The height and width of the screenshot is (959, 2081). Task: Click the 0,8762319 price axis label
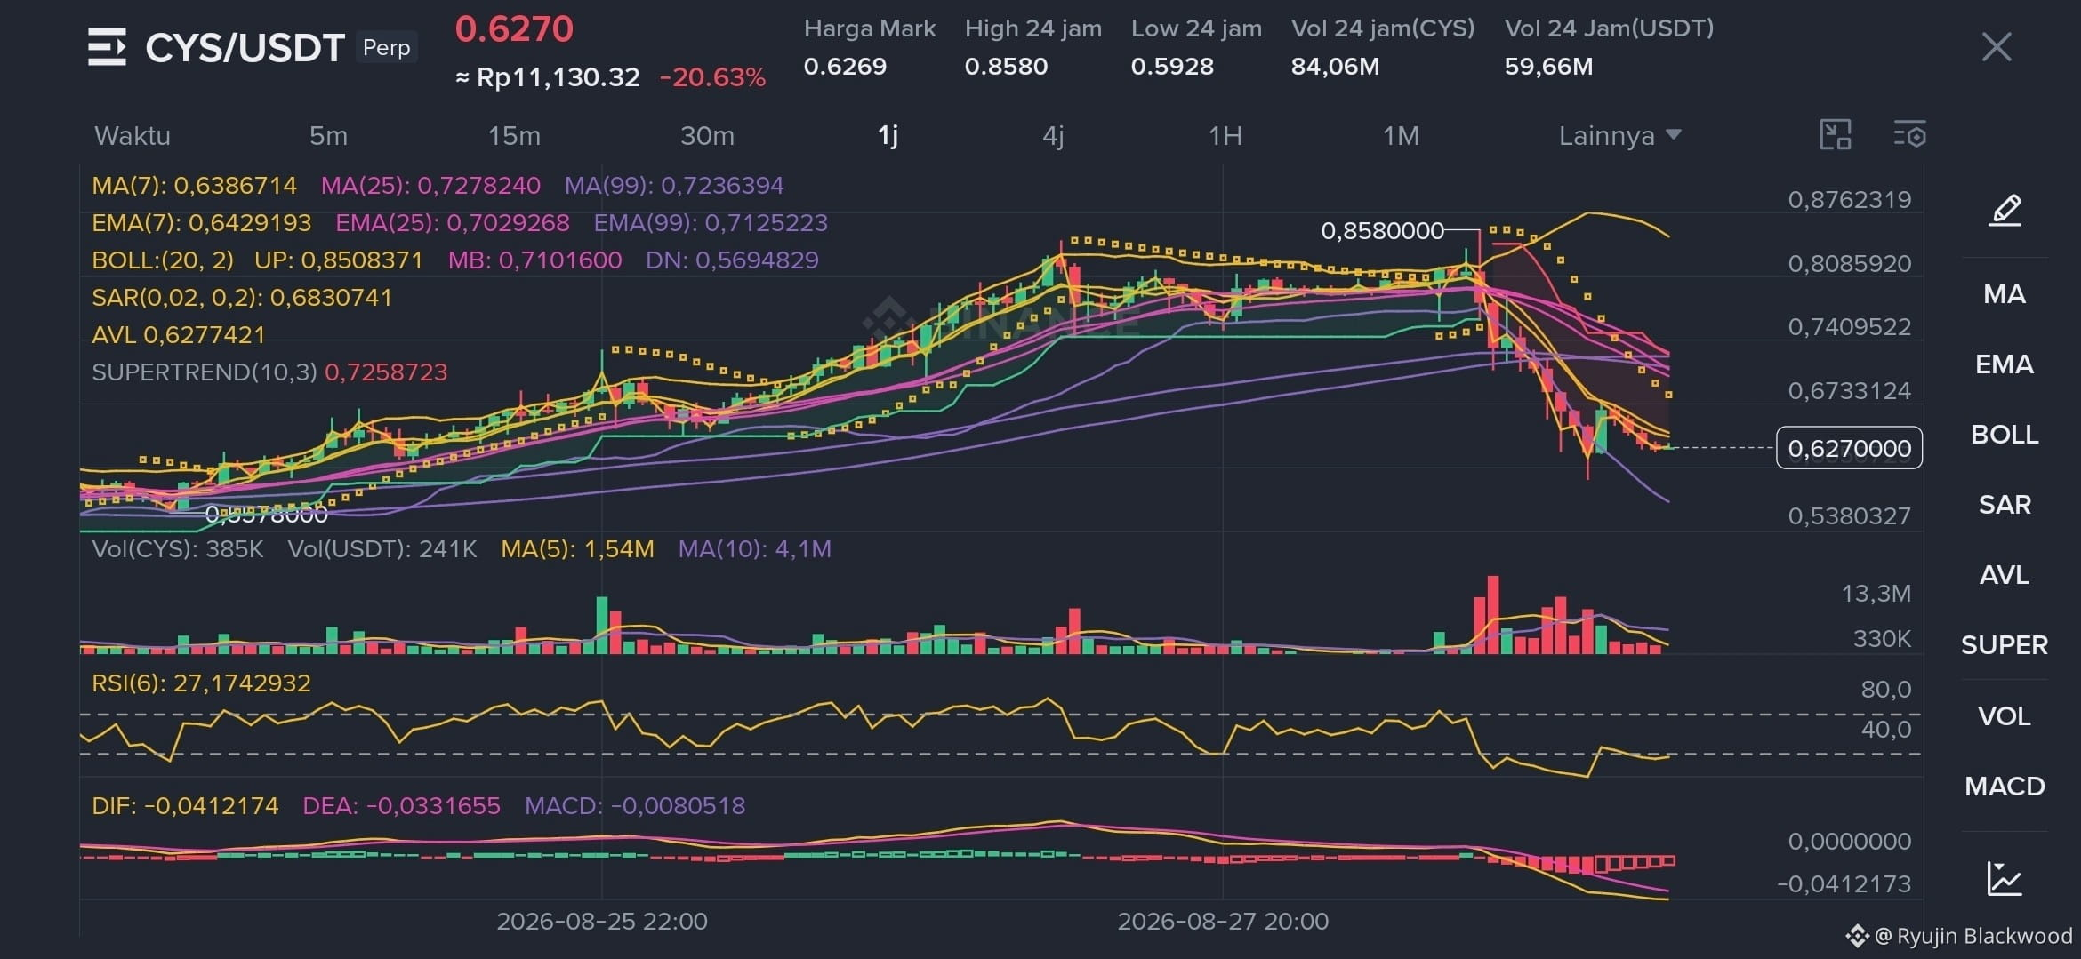click(1850, 200)
